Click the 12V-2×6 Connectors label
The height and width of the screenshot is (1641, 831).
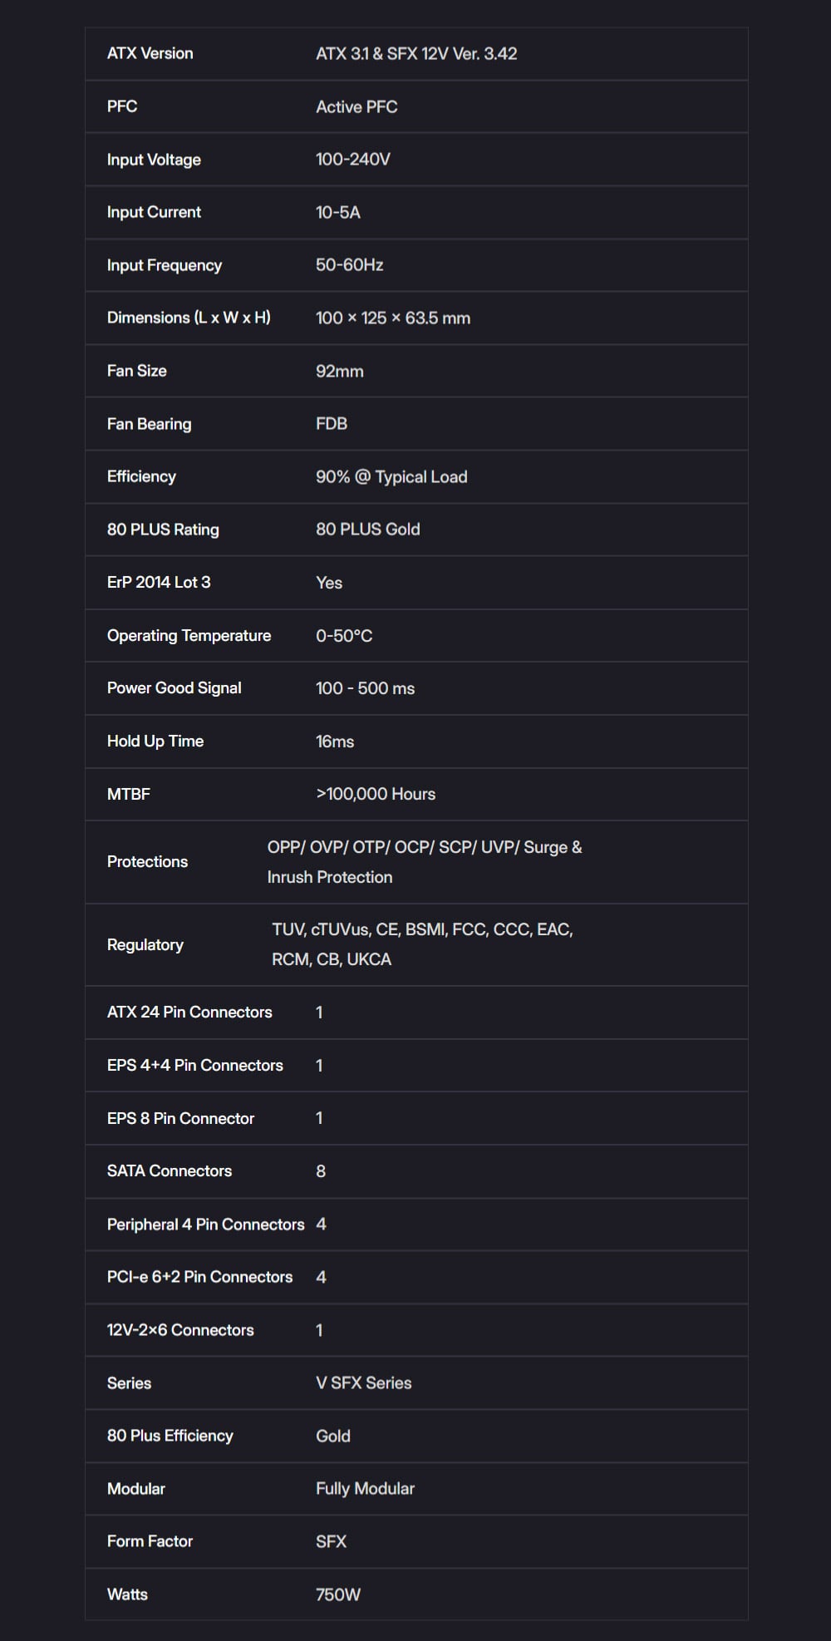click(x=180, y=1329)
